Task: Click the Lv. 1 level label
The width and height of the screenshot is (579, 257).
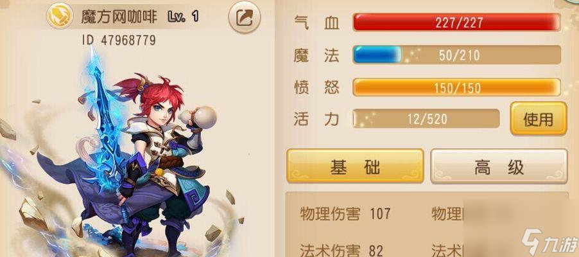Action: pos(183,17)
